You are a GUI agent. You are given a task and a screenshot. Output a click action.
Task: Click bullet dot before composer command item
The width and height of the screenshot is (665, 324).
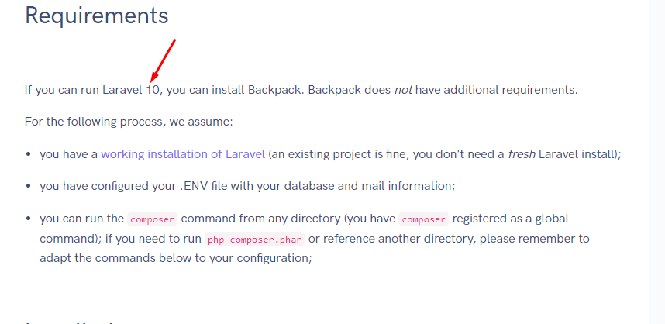coord(29,219)
